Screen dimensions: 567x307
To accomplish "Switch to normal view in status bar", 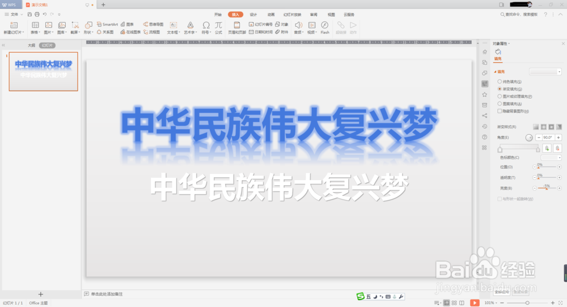I will 447,302.
